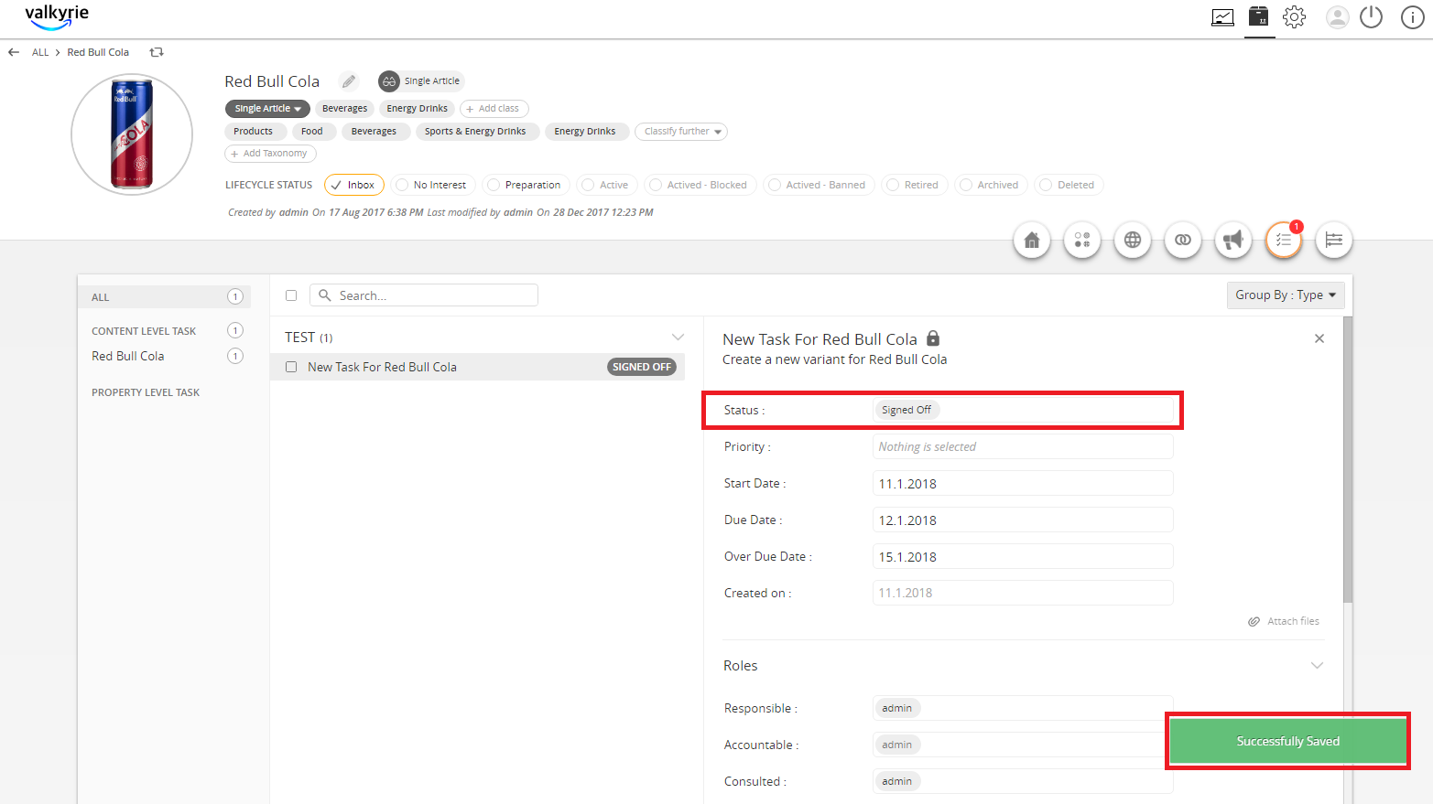The width and height of the screenshot is (1433, 804).
Task: Open the Status Signed Off field
Action: tap(1023, 410)
